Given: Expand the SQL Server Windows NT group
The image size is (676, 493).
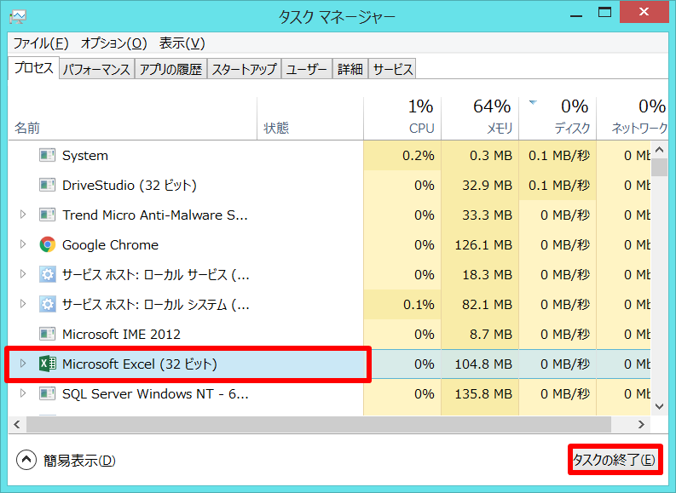Looking at the screenshot, I should click(23, 393).
